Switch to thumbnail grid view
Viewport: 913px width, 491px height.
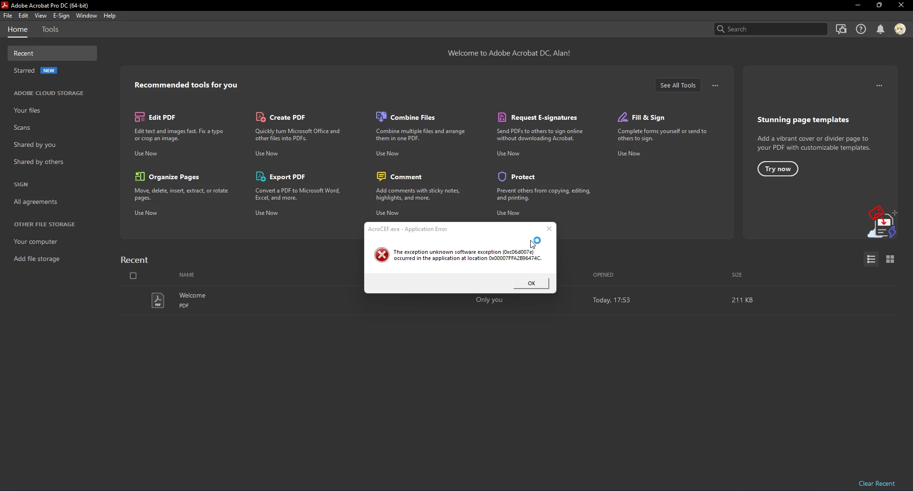tap(890, 259)
